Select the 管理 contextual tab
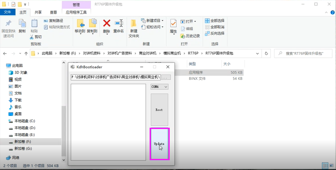Image resolution: width=336 pixels, height=170 pixels. tap(76, 5)
